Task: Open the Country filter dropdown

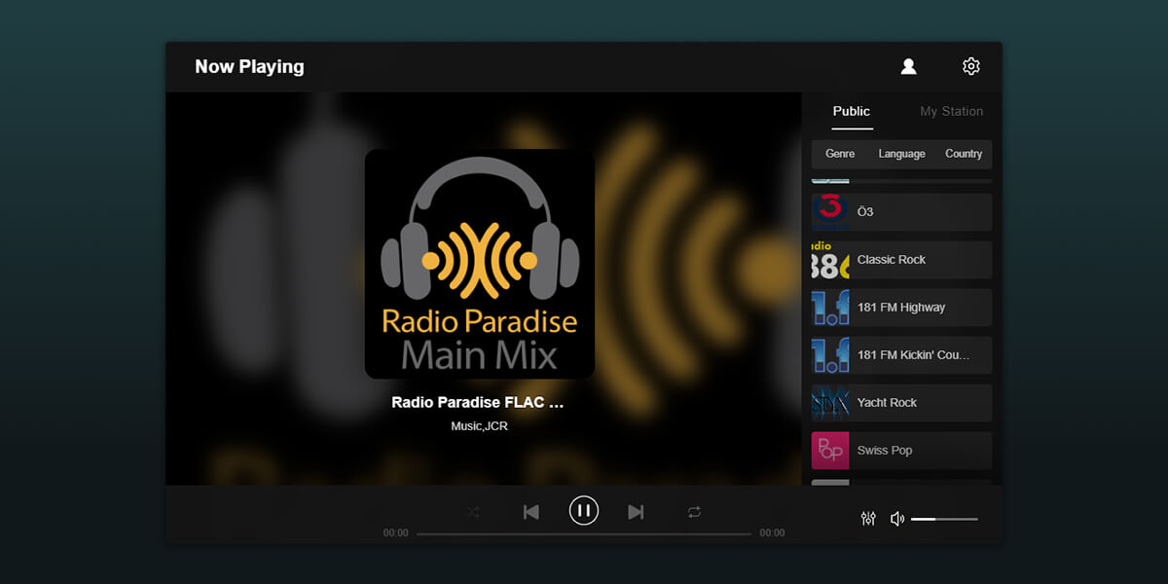Action: coord(964,154)
